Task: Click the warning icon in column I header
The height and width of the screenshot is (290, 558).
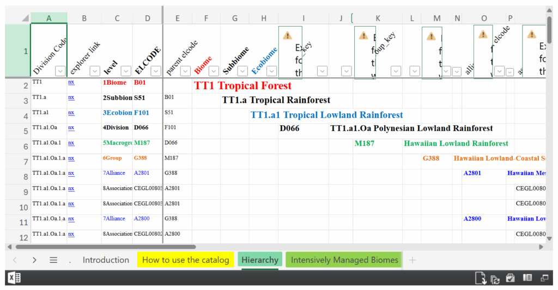Action: point(287,35)
